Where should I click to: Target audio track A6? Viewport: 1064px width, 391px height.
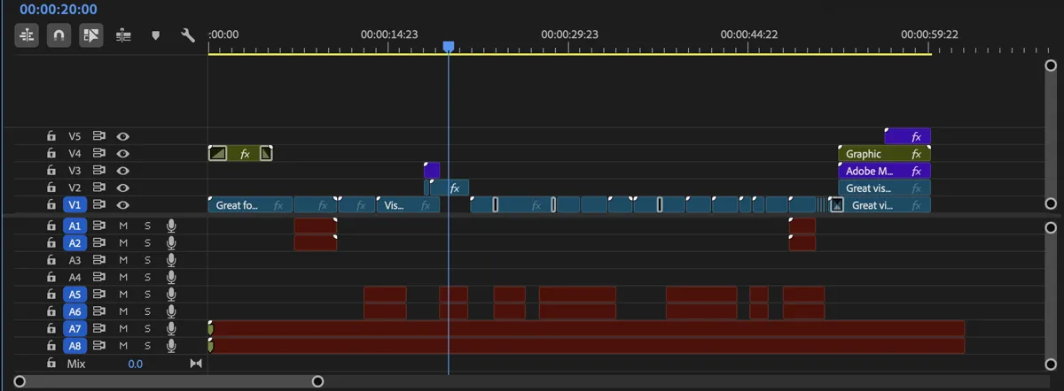74,311
